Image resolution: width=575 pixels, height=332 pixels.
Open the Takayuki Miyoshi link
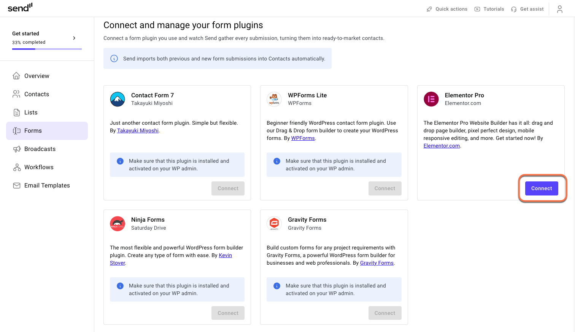click(138, 130)
